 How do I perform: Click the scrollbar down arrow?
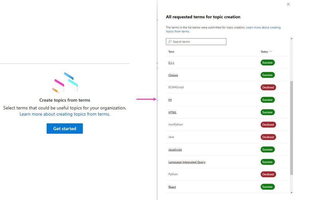click(291, 193)
